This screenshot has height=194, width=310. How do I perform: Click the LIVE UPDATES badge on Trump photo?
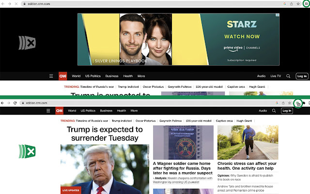click(x=71, y=190)
